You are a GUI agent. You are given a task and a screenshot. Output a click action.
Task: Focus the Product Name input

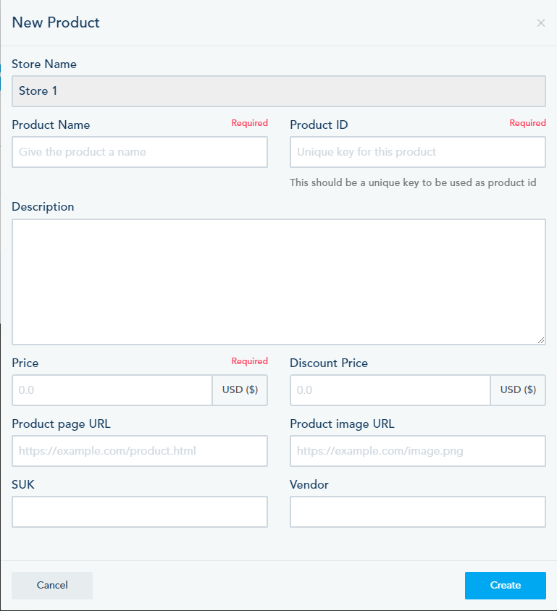click(x=140, y=152)
